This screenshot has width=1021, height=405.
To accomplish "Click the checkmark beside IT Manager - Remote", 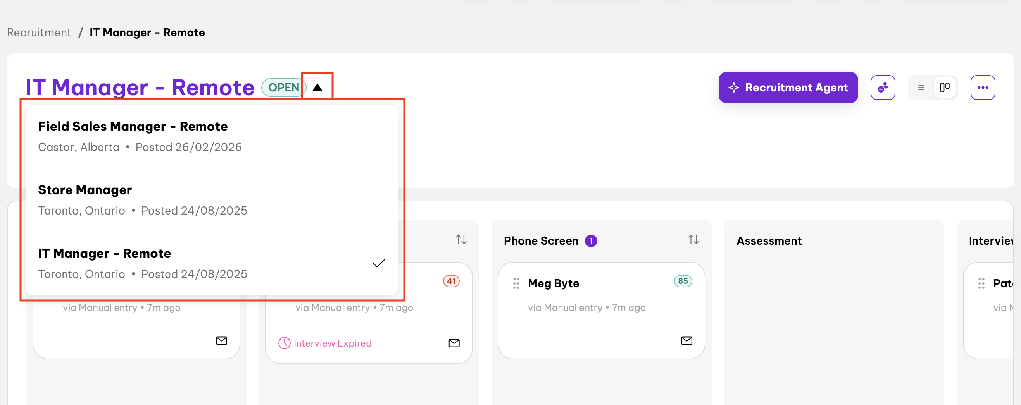I will pos(378,263).
